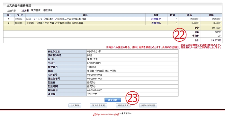
Task: Select the name value 東方 太郎
Action: [93, 59]
